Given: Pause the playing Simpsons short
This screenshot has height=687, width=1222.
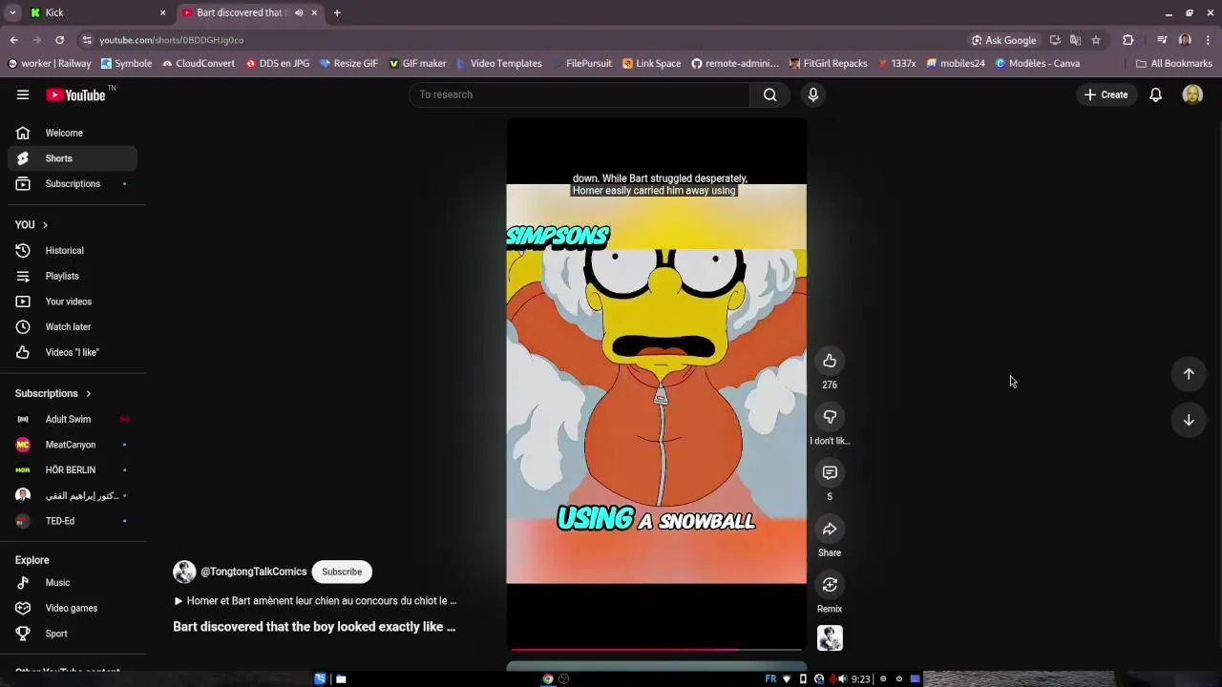Looking at the screenshot, I should tap(656, 384).
